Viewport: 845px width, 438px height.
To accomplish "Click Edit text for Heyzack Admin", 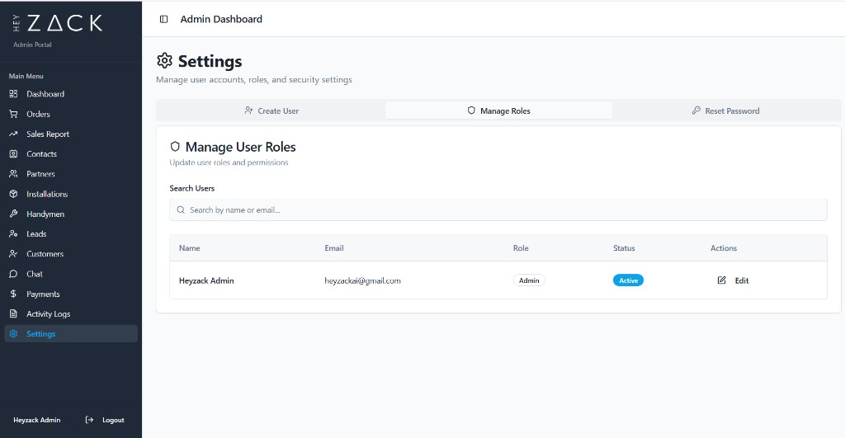I will (742, 280).
